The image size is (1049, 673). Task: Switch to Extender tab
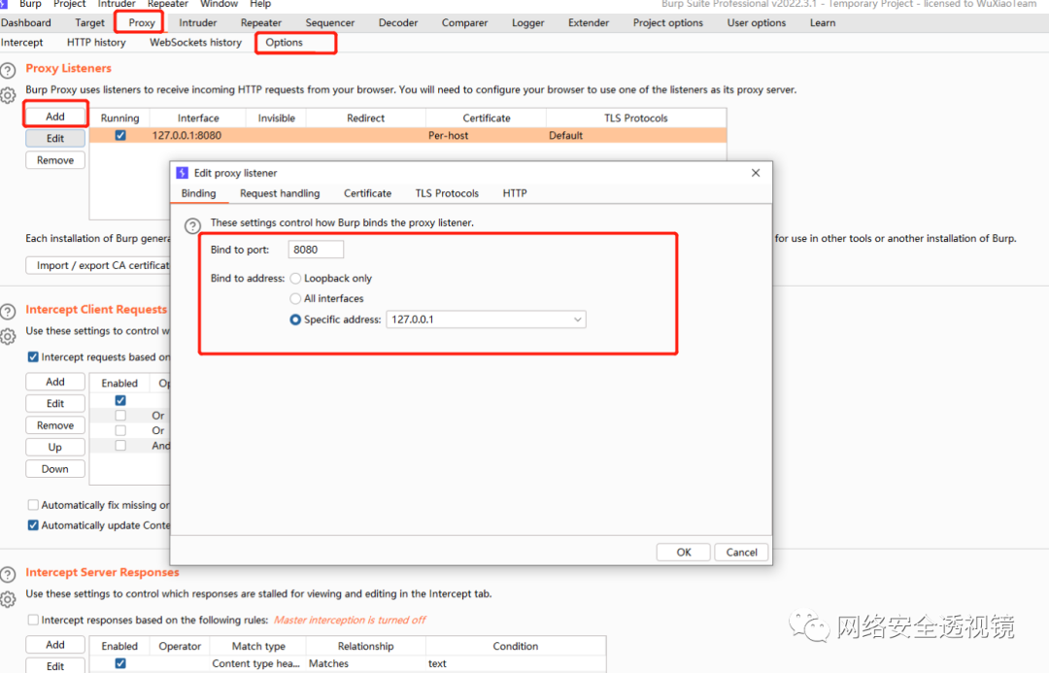(x=589, y=22)
